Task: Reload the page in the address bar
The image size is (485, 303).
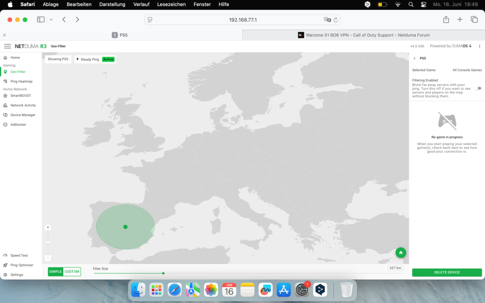Action: pos(335,20)
